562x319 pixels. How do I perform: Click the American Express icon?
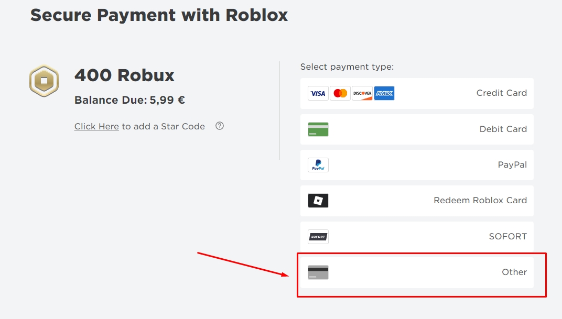[x=384, y=93]
